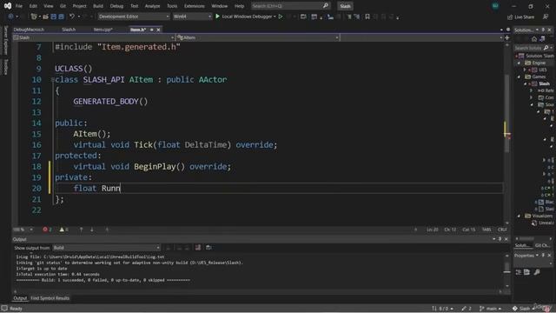Click the Navigate Backward circle icon

[x=10, y=17]
